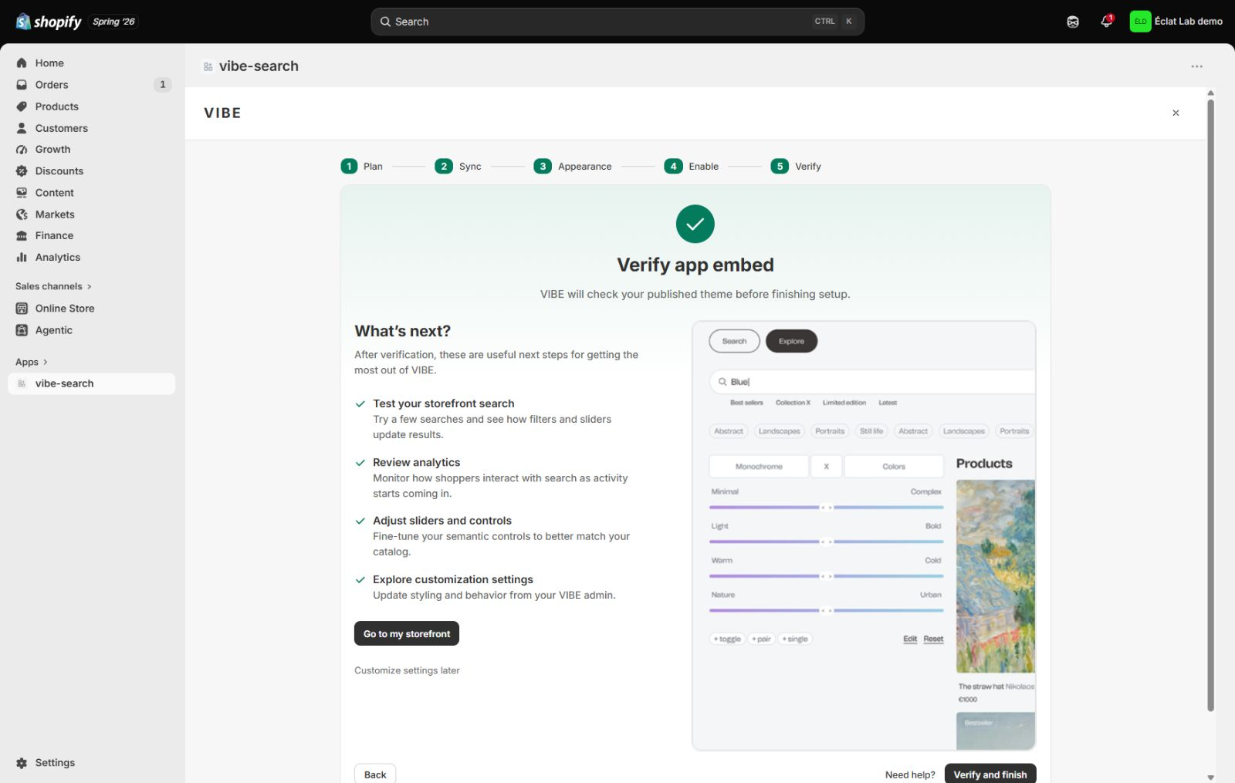Click the Orders icon in sidebar
The image size is (1235, 783).
pos(22,85)
